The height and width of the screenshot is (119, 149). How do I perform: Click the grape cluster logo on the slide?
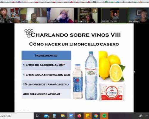pyautogui.click(x=29, y=33)
